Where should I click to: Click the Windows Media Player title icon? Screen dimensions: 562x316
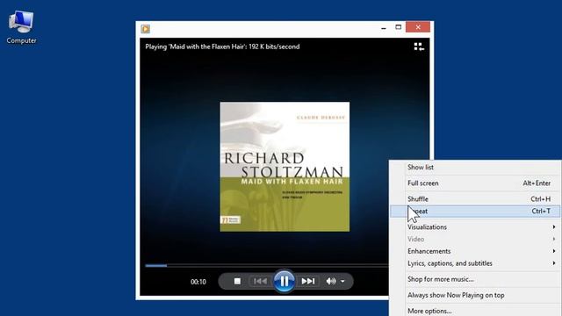coord(146,29)
